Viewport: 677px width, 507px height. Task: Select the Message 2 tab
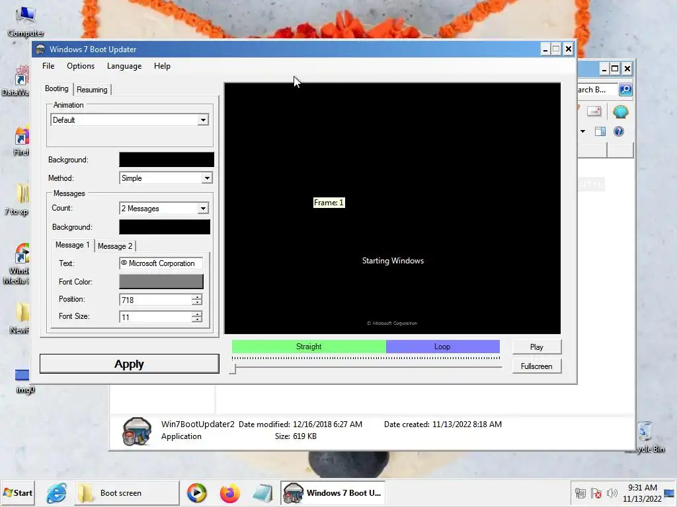click(115, 246)
